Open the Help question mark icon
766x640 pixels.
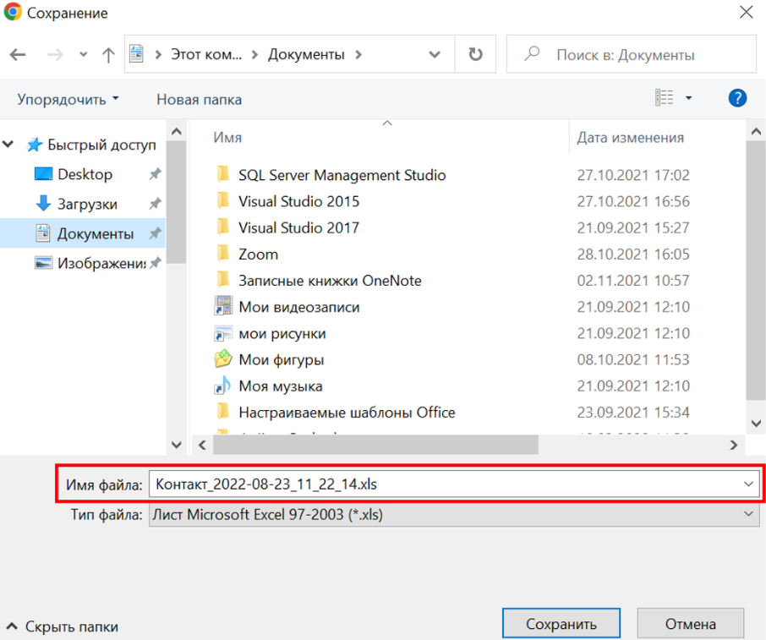(x=737, y=98)
